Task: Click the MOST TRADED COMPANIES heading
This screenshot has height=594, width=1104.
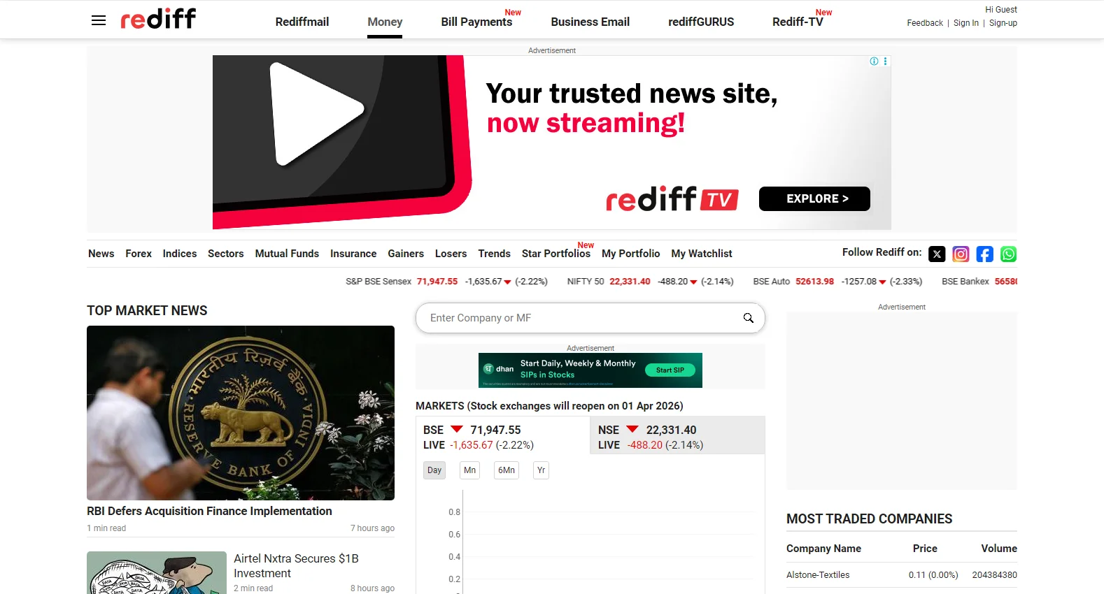Action: pyautogui.click(x=869, y=519)
